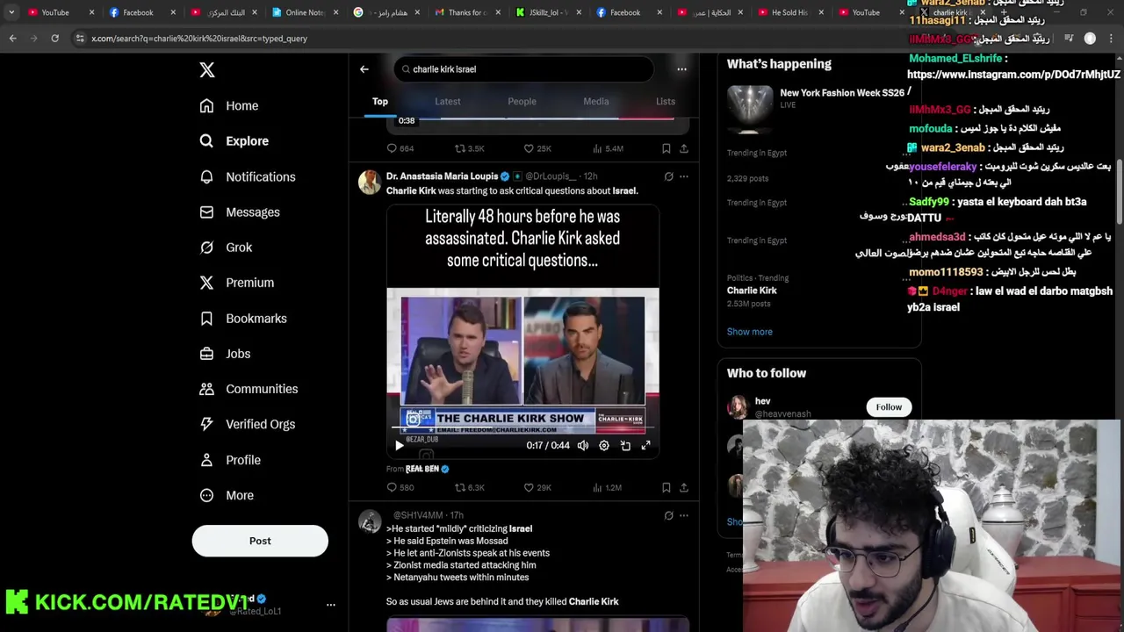1124x632 pixels.
Task: Open account switcher three-dot menu
Action: [x=331, y=605]
